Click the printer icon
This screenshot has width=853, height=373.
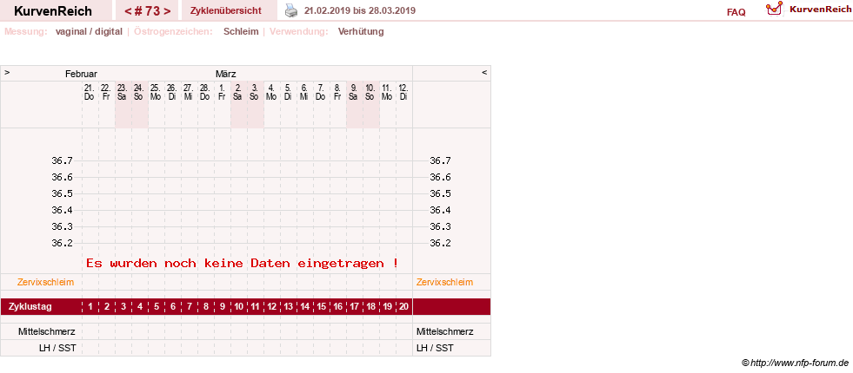(x=291, y=10)
